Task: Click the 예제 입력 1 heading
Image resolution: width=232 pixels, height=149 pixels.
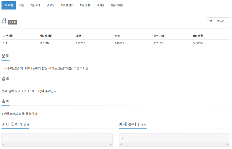Action: click(12, 124)
